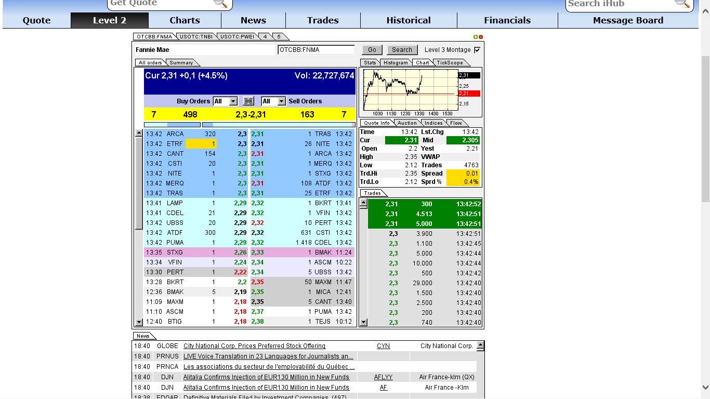
Task: Open the Financials navigation tab
Action: 507,20
